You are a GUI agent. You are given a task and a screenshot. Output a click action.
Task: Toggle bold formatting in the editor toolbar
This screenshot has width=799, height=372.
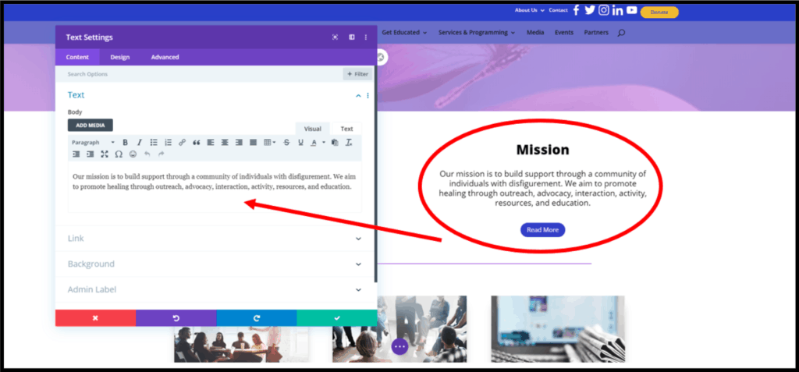click(125, 143)
